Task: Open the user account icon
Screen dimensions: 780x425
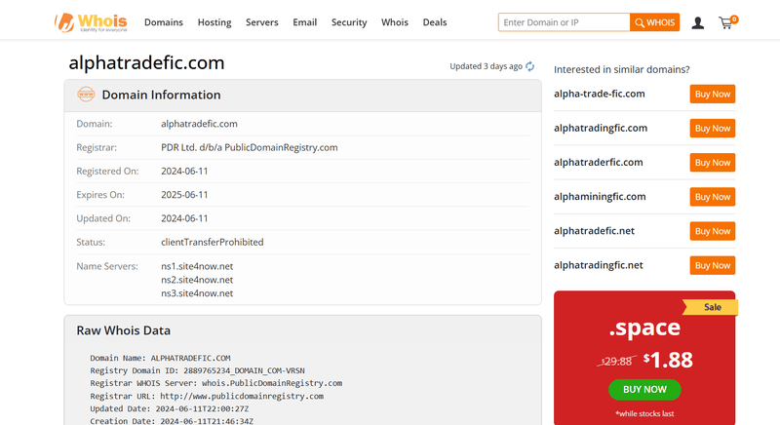Action: 697,22
